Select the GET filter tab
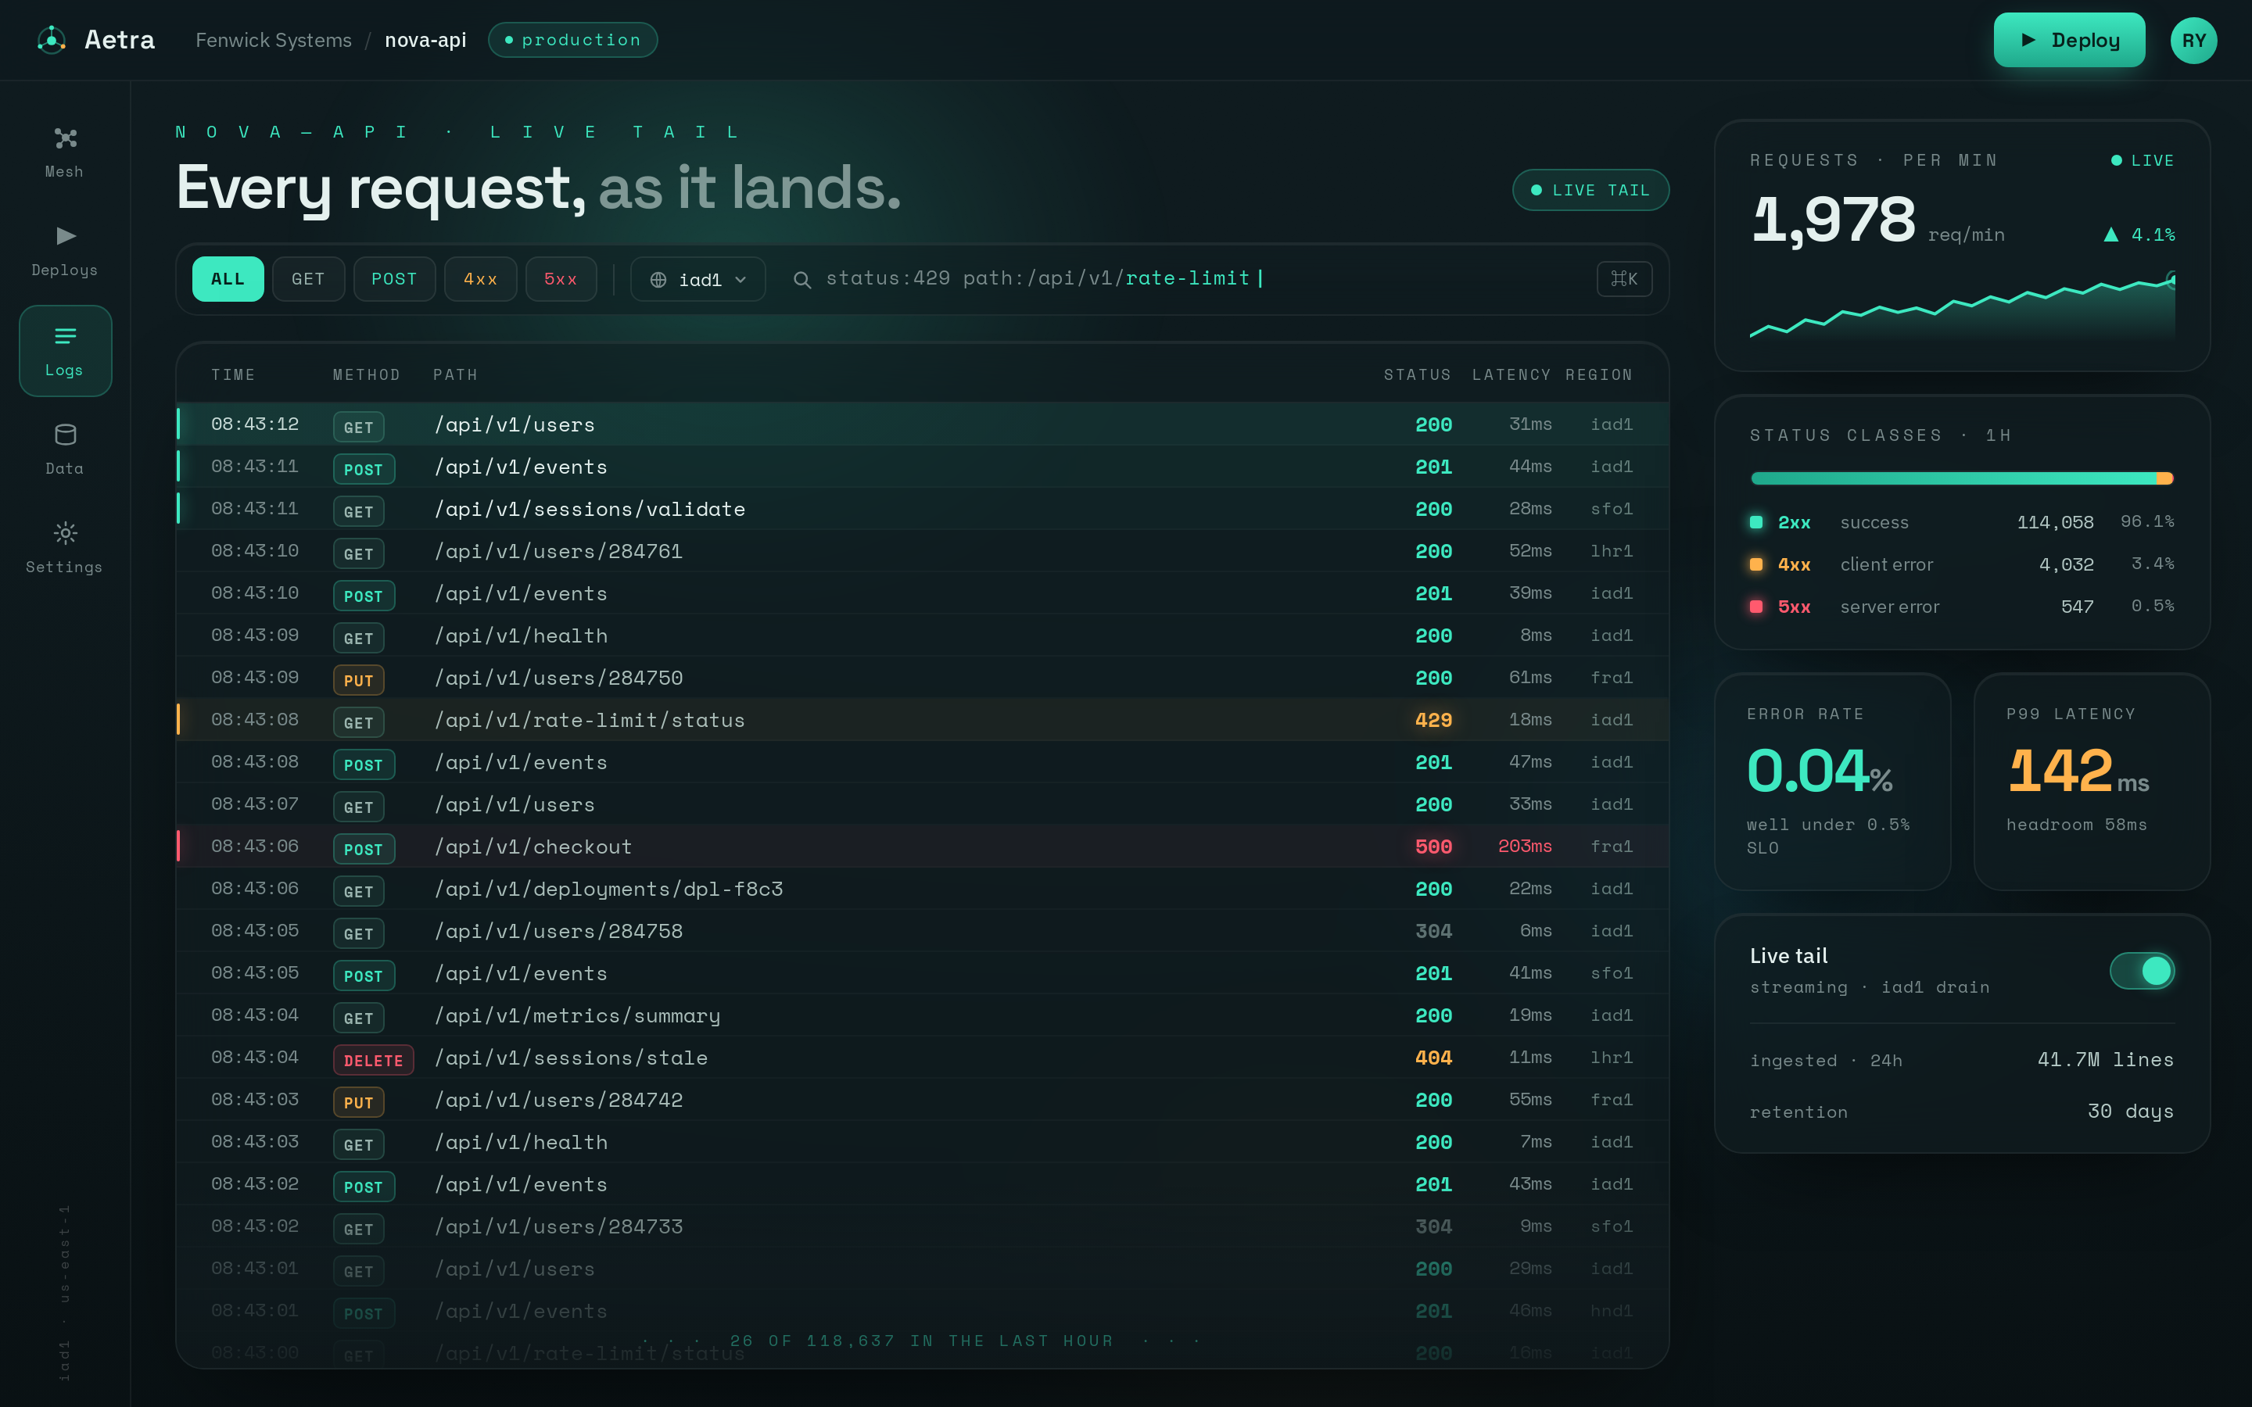 [308, 279]
